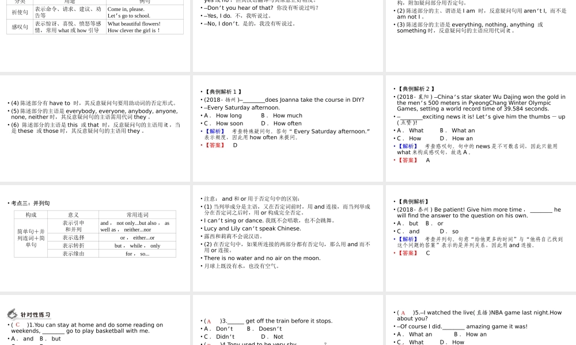
Task: Click the 'or， either...or' table cell
Action: coord(138,237)
